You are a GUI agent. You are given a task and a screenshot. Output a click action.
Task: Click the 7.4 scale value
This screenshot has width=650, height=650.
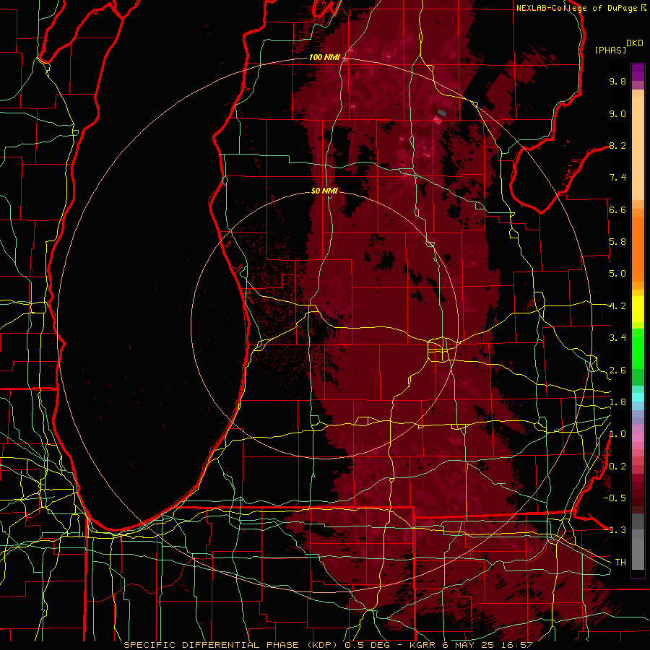pos(617,178)
